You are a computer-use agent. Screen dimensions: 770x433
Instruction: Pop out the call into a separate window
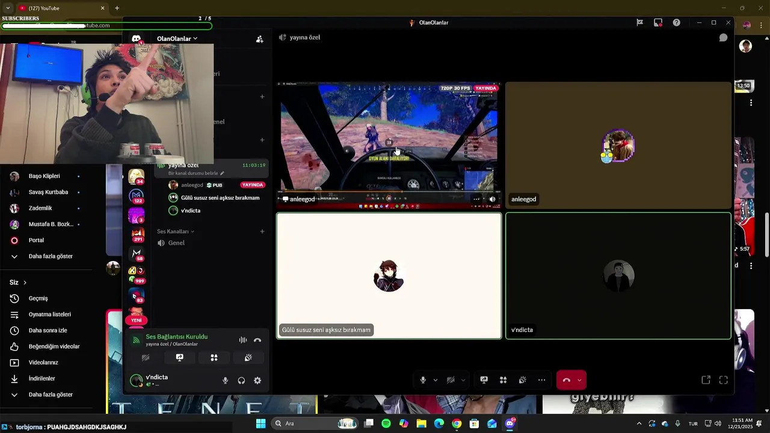coord(706,380)
